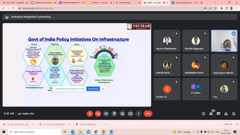Open volume control in system tray
The image size is (240, 135).
[x=213, y=132]
